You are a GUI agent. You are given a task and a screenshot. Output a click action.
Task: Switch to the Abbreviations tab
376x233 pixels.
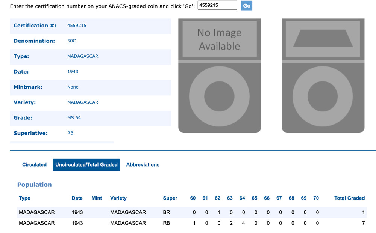143,165
